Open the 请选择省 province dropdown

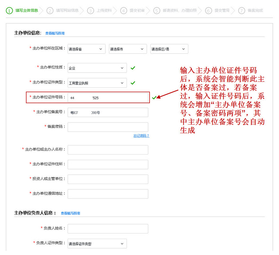coord(86,49)
